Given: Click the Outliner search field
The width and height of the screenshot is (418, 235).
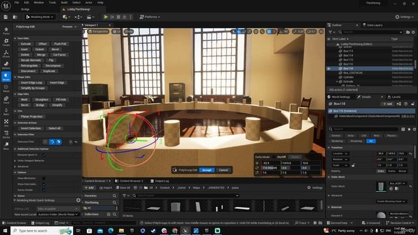Looking at the screenshot, I should click(370, 32).
